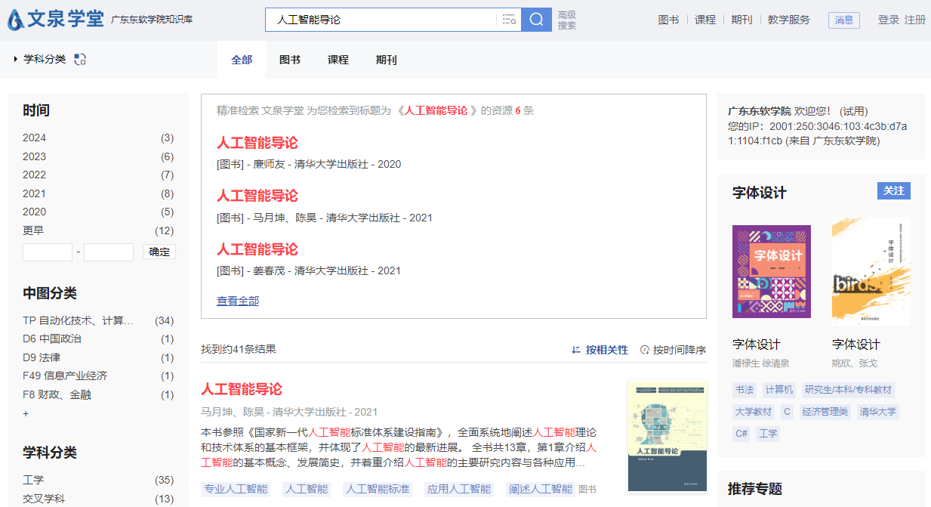The image size is (931, 507).
Task: Open the 消息 notification button
Action: coord(843,20)
